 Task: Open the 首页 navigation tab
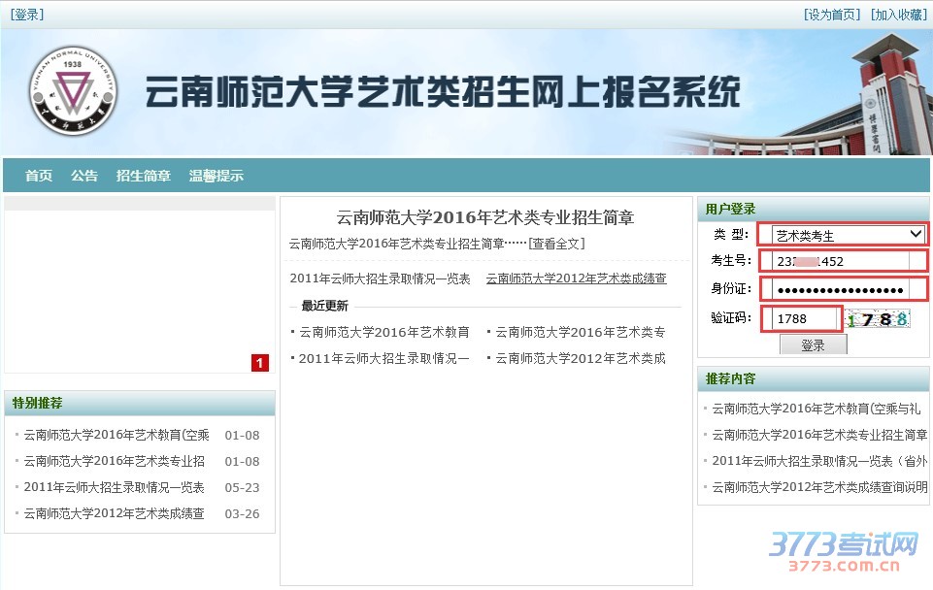(x=39, y=176)
